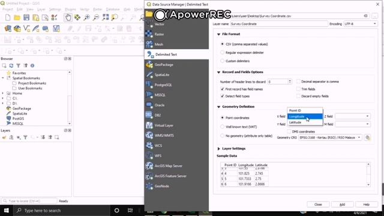Open the PostgreSQL source tab
Image resolution: width=384 pixels, height=216 pixels.
(x=176, y=85)
